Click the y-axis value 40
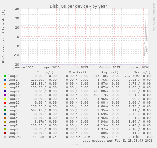 point(17,9)
